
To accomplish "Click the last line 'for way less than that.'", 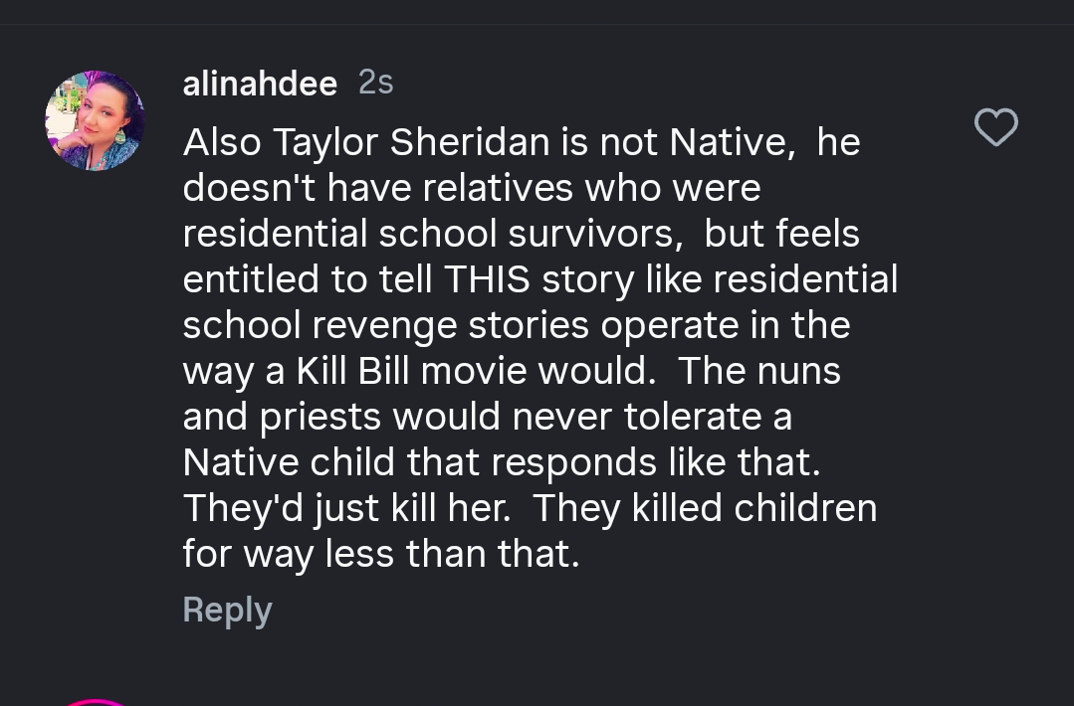I will 380,554.
